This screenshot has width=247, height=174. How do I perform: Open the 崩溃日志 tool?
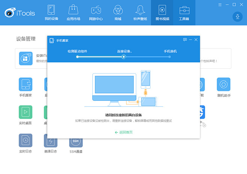[x=51, y=142]
